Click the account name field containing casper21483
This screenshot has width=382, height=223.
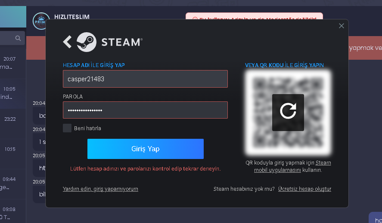pyautogui.click(x=145, y=79)
